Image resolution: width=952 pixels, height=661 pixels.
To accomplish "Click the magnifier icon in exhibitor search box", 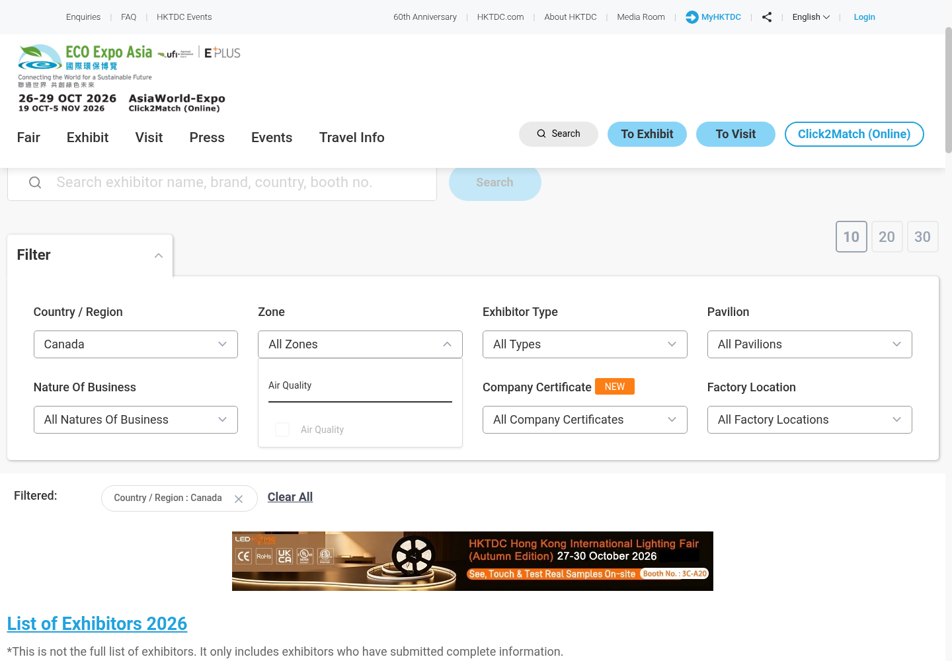I will pos(35,182).
